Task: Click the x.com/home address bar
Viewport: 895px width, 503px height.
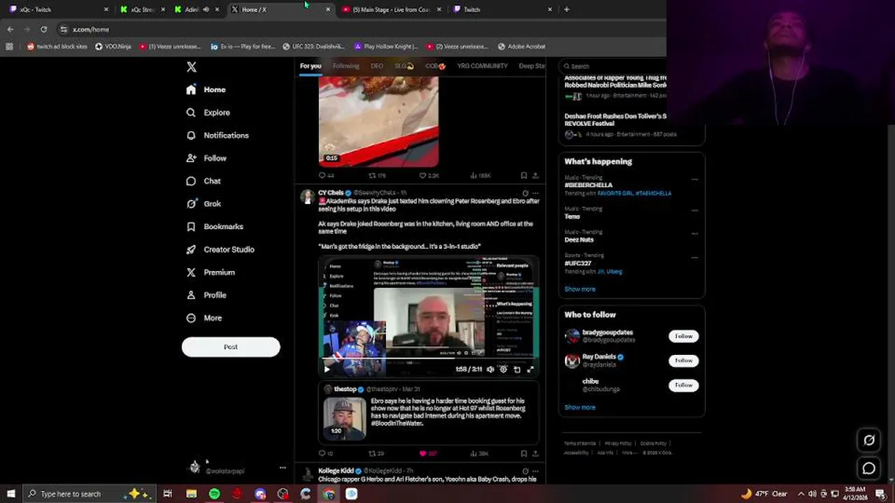Action: (x=360, y=29)
